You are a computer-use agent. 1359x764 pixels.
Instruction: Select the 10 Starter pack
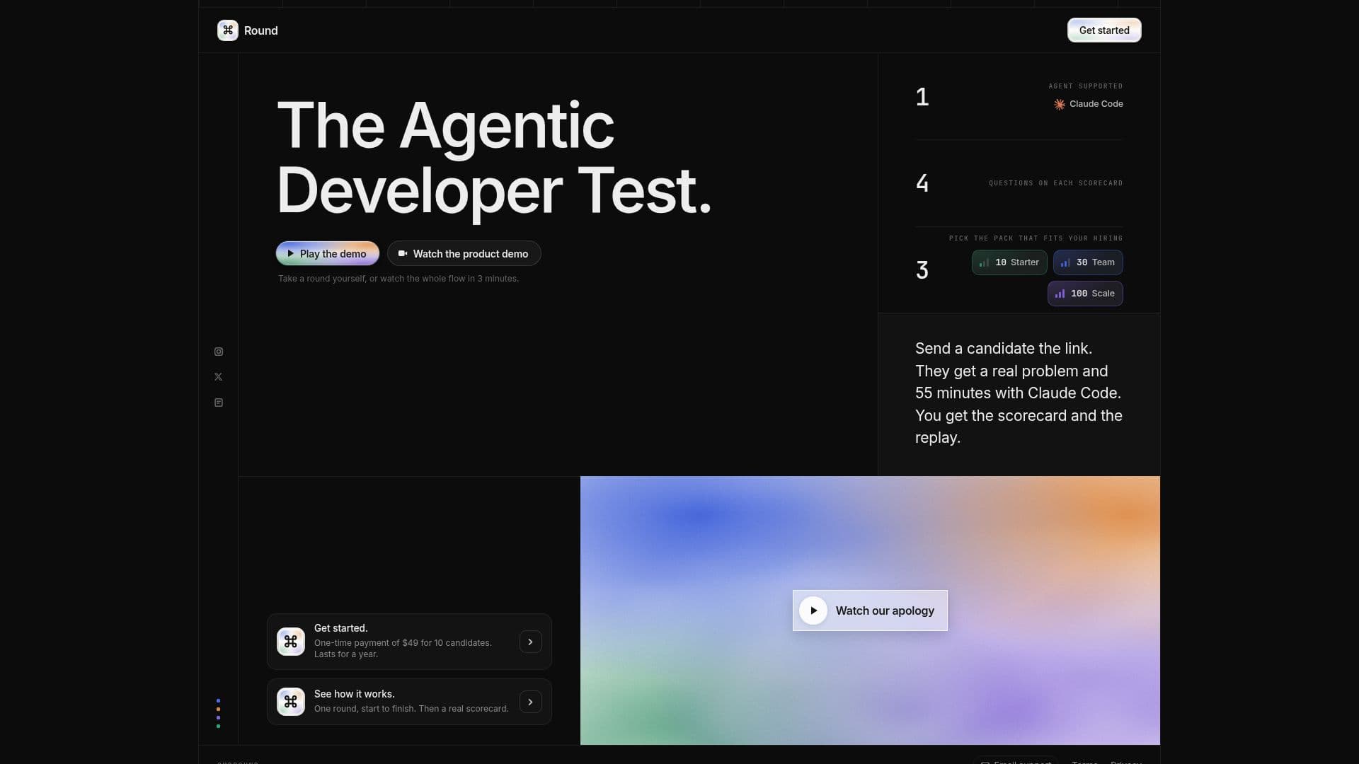[x=1009, y=262]
